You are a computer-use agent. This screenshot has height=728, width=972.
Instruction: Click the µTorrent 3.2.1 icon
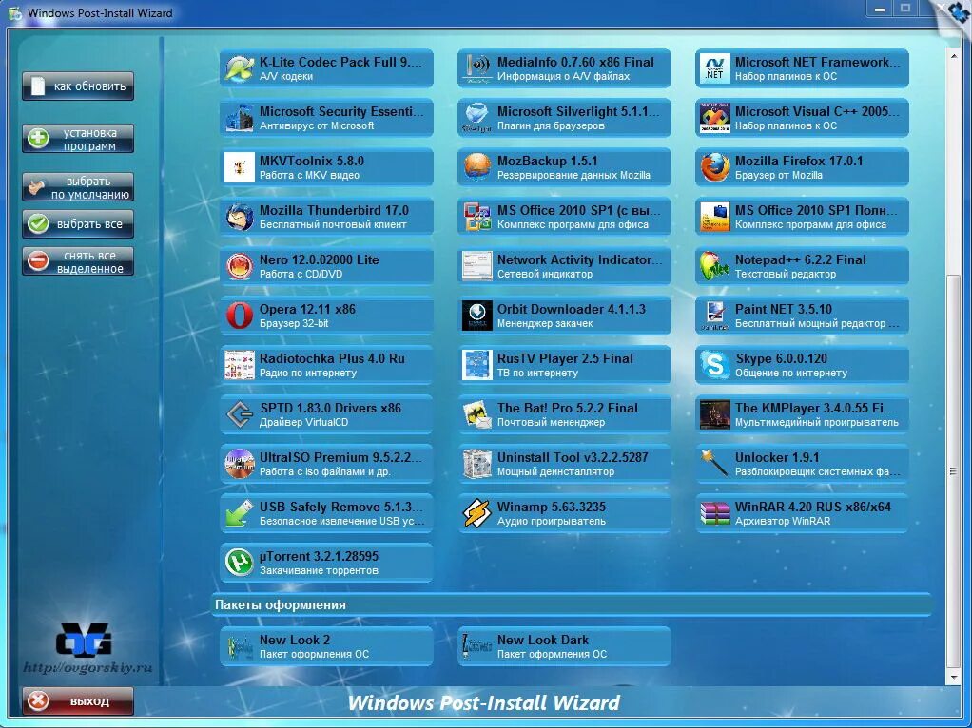[x=240, y=563]
